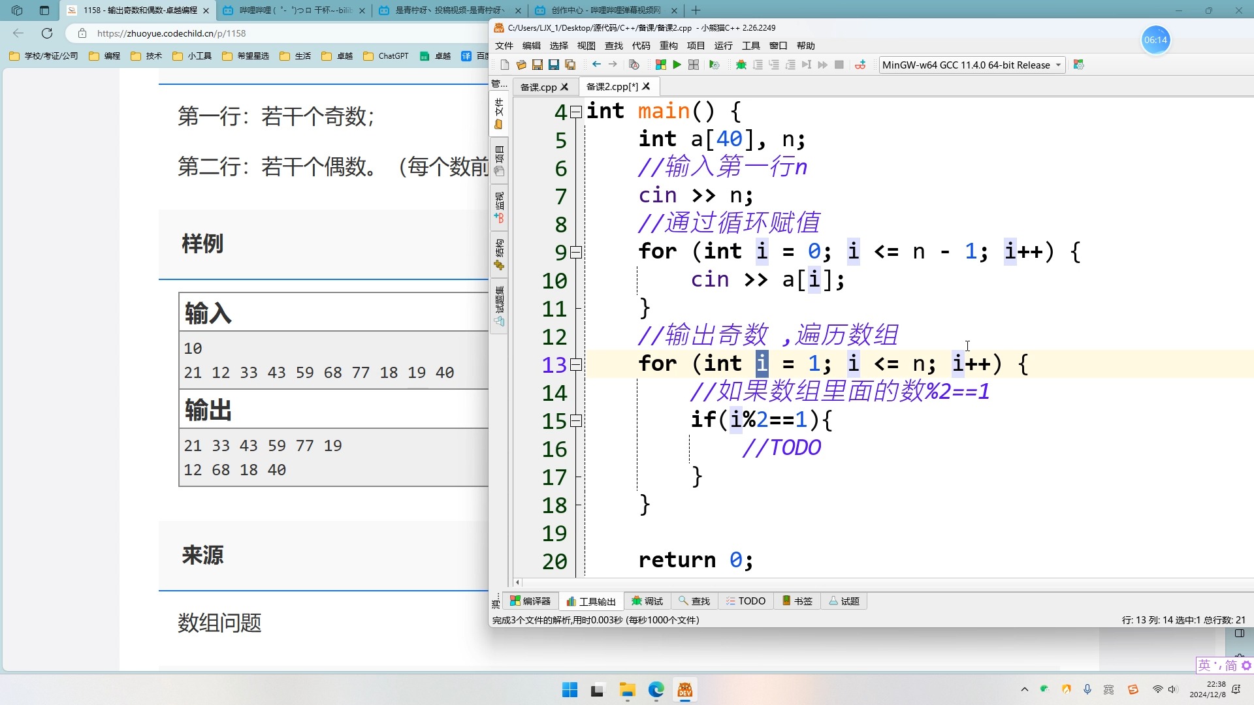
Task: Run the program with green play icon
Action: pyautogui.click(x=677, y=65)
